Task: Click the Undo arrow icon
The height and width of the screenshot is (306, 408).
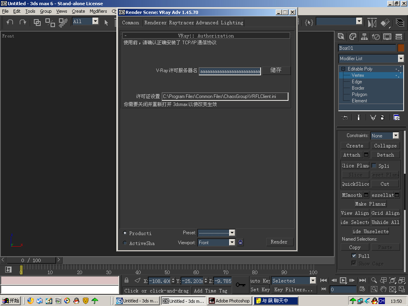Action: tap(10, 22)
